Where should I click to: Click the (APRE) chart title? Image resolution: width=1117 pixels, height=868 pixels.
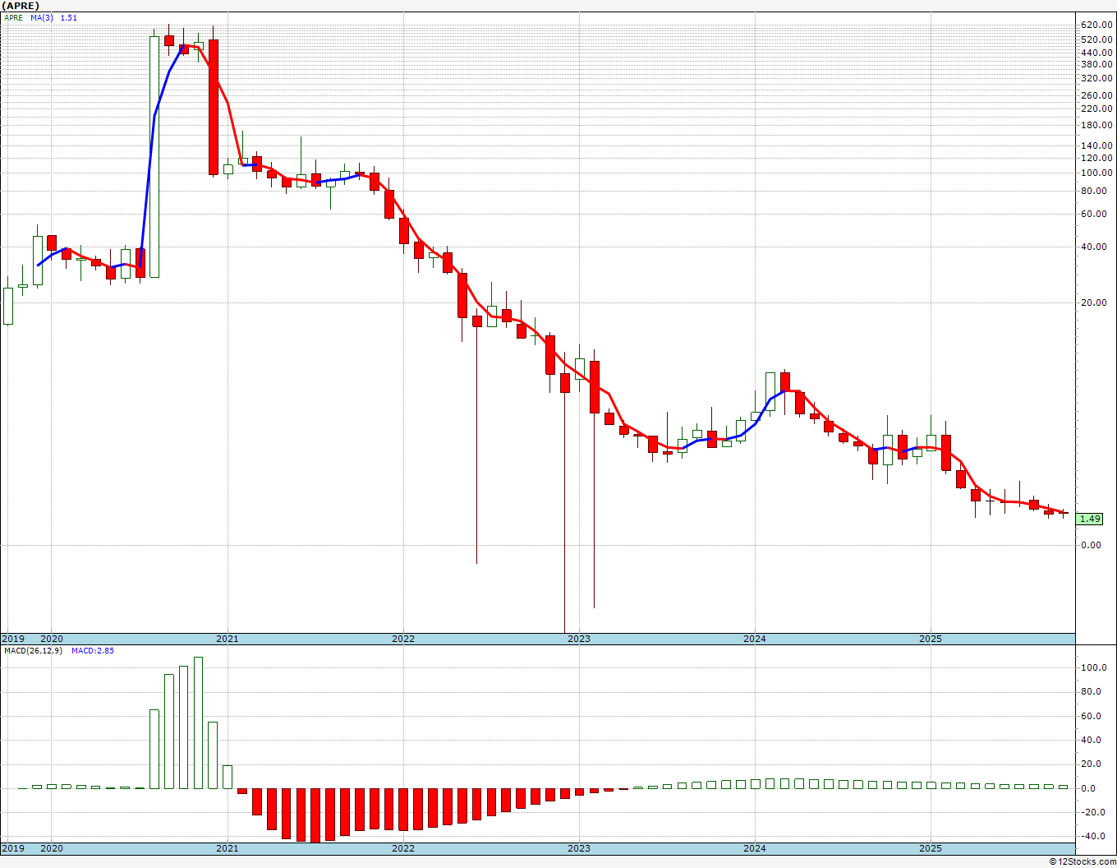point(21,6)
